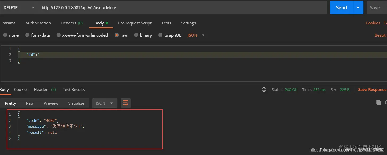Open the Send button arrow dropdown
This screenshot has height=155, width=387.
pos(358,7)
